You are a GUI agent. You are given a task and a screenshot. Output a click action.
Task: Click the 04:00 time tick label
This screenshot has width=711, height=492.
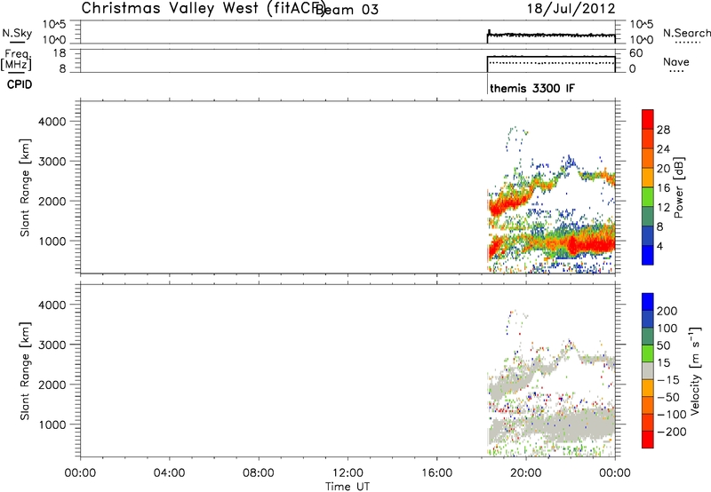click(169, 473)
